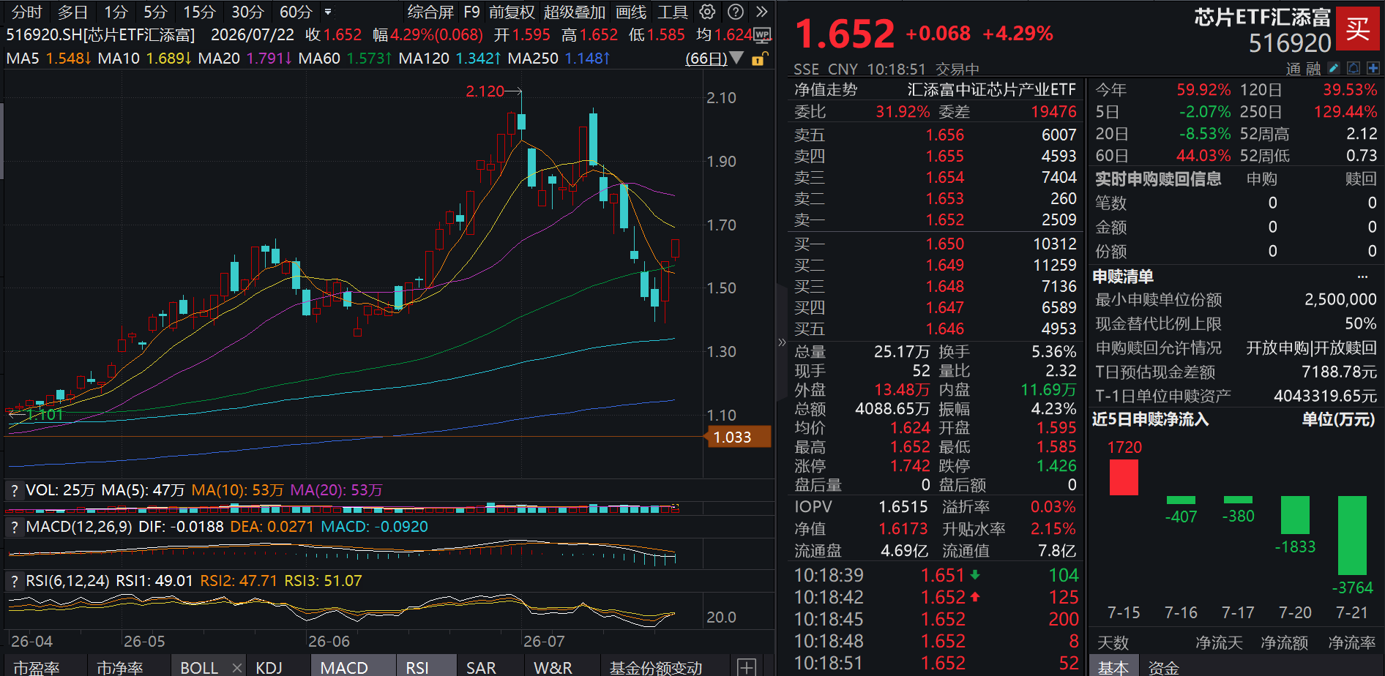Close the BOLL indicator tab
Viewport: 1385px width, 676px height.
point(236,667)
